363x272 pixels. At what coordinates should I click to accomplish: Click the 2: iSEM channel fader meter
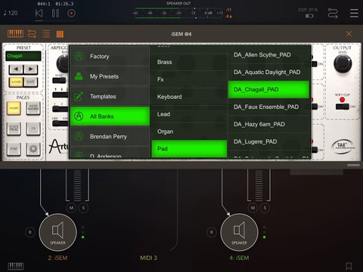tap(77, 185)
